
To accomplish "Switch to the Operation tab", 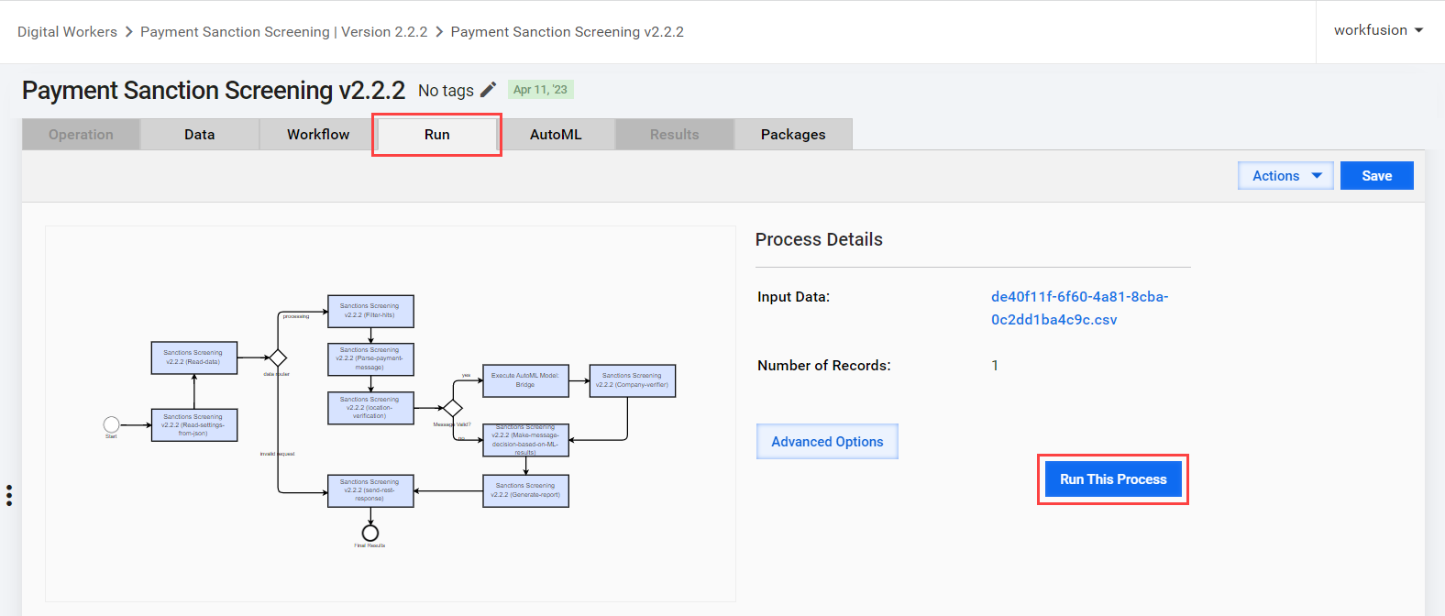I will pos(81,134).
